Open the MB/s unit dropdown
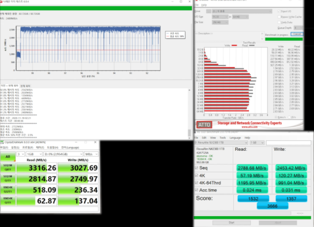Image resolution: width=314 pixels, height=227 pixels. 91,154
